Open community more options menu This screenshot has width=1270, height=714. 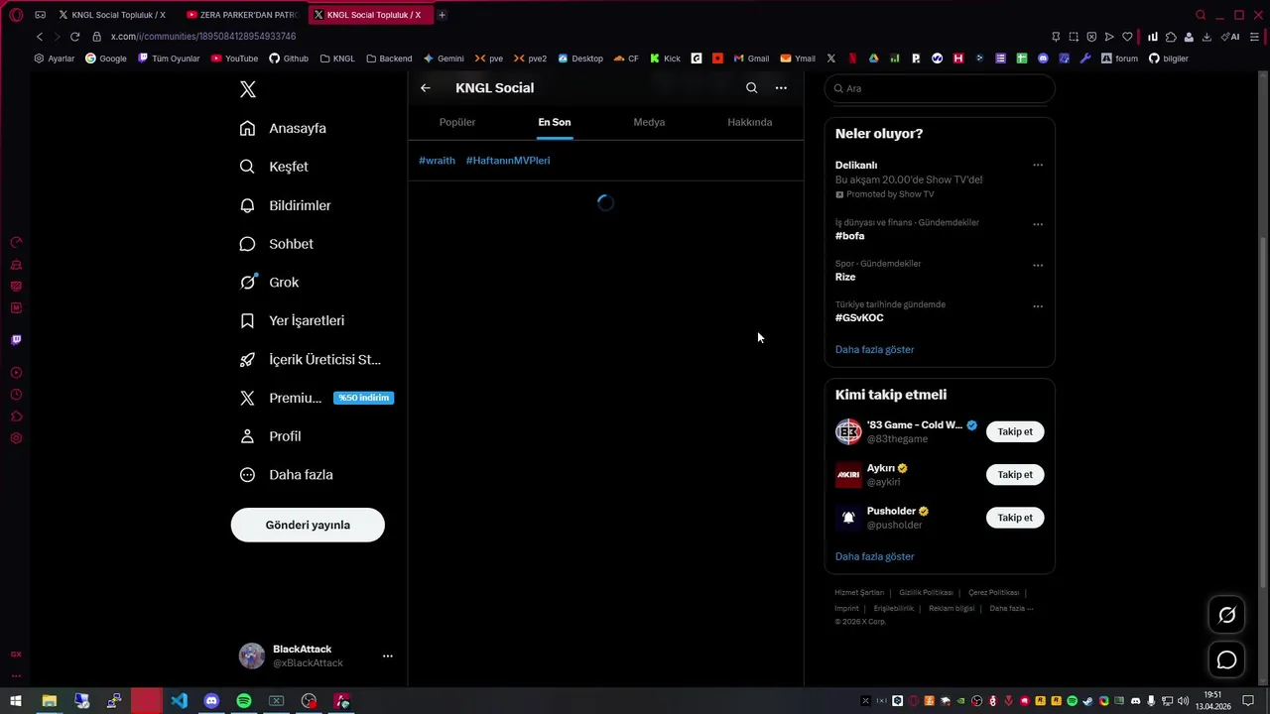(x=781, y=88)
